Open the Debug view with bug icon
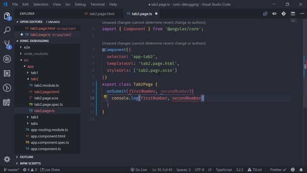This screenshot has width=307, height=173. pos(7,59)
